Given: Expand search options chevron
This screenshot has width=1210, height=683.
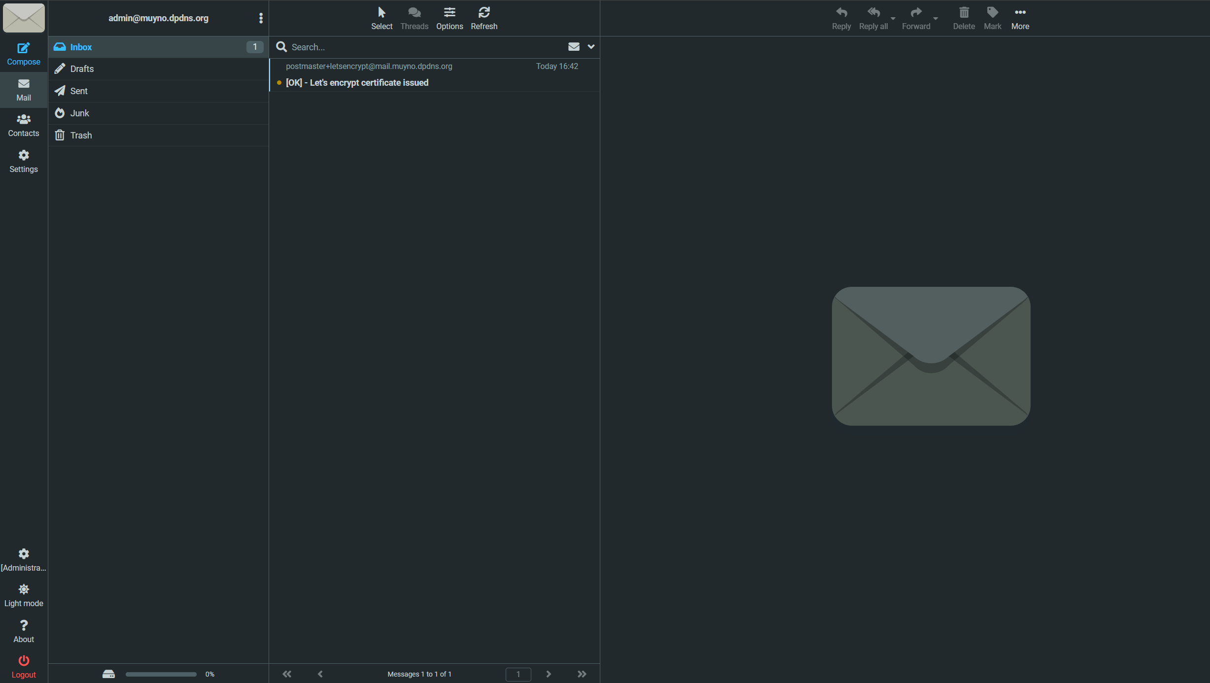Looking at the screenshot, I should tap(591, 47).
